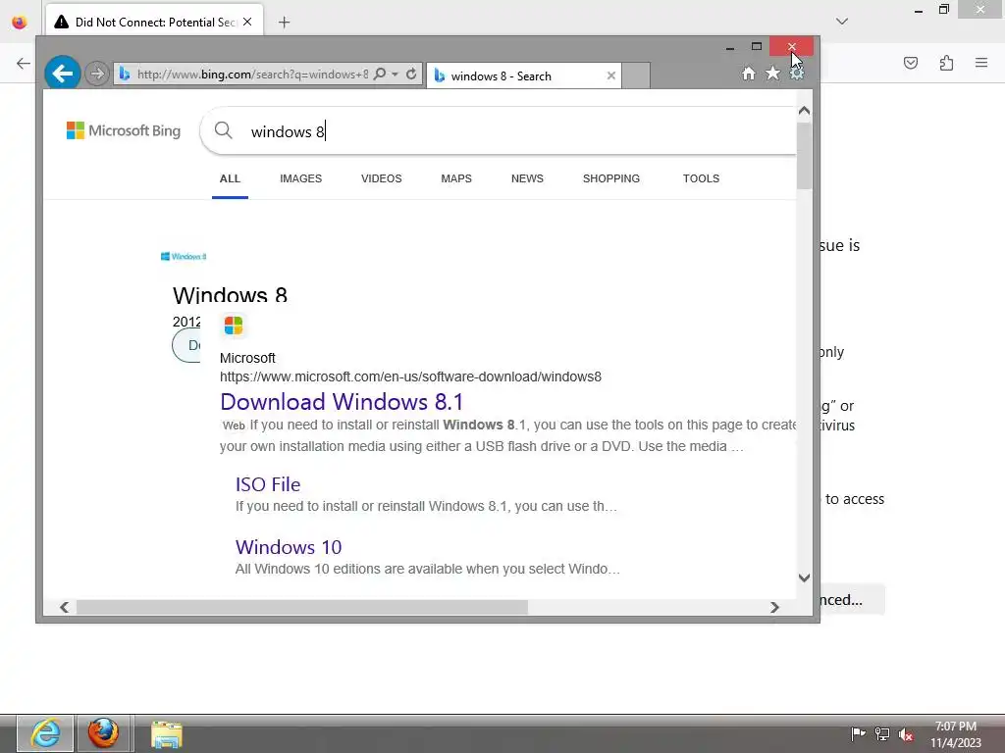Image resolution: width=1005 pixels, height=753 pixels.
Task: Open the IE address bar autocomplete dropdown
Action: point(395,74)
